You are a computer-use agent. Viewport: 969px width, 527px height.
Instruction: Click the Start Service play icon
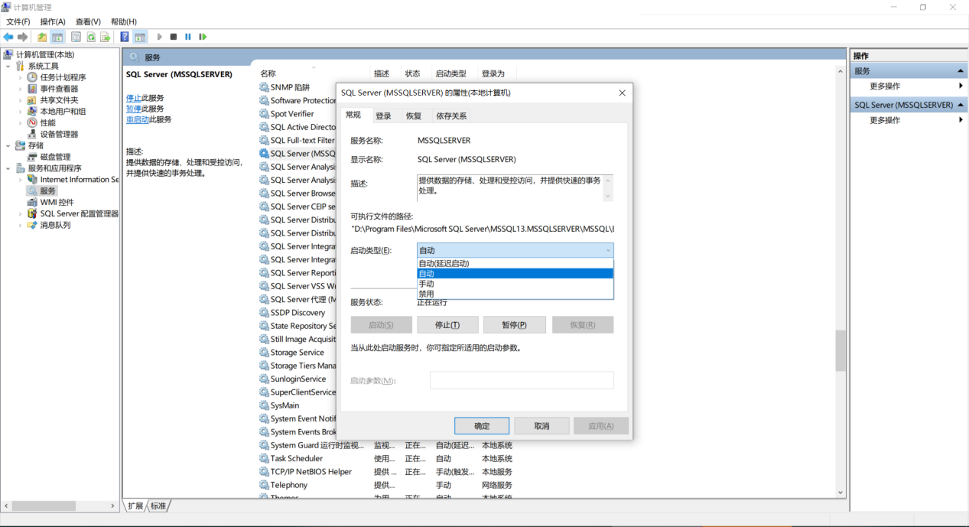159,37
